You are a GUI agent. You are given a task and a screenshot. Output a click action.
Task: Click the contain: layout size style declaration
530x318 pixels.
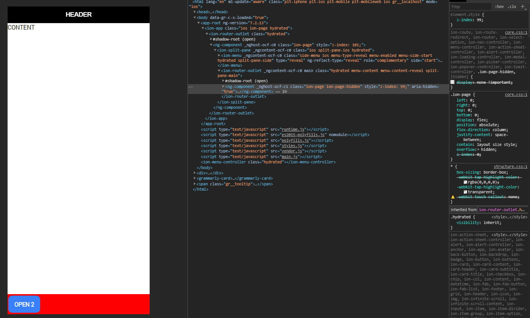(x=487, y=144)
